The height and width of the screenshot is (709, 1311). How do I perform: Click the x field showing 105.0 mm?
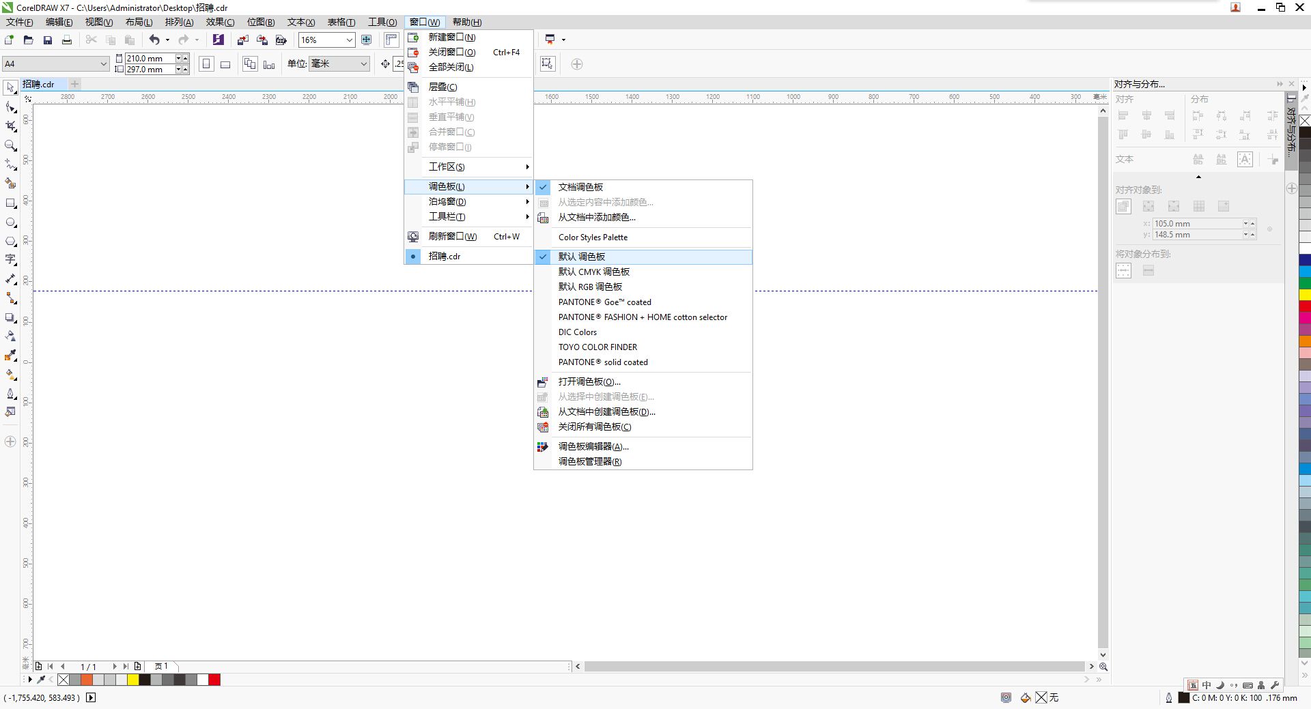[1197, 224]
